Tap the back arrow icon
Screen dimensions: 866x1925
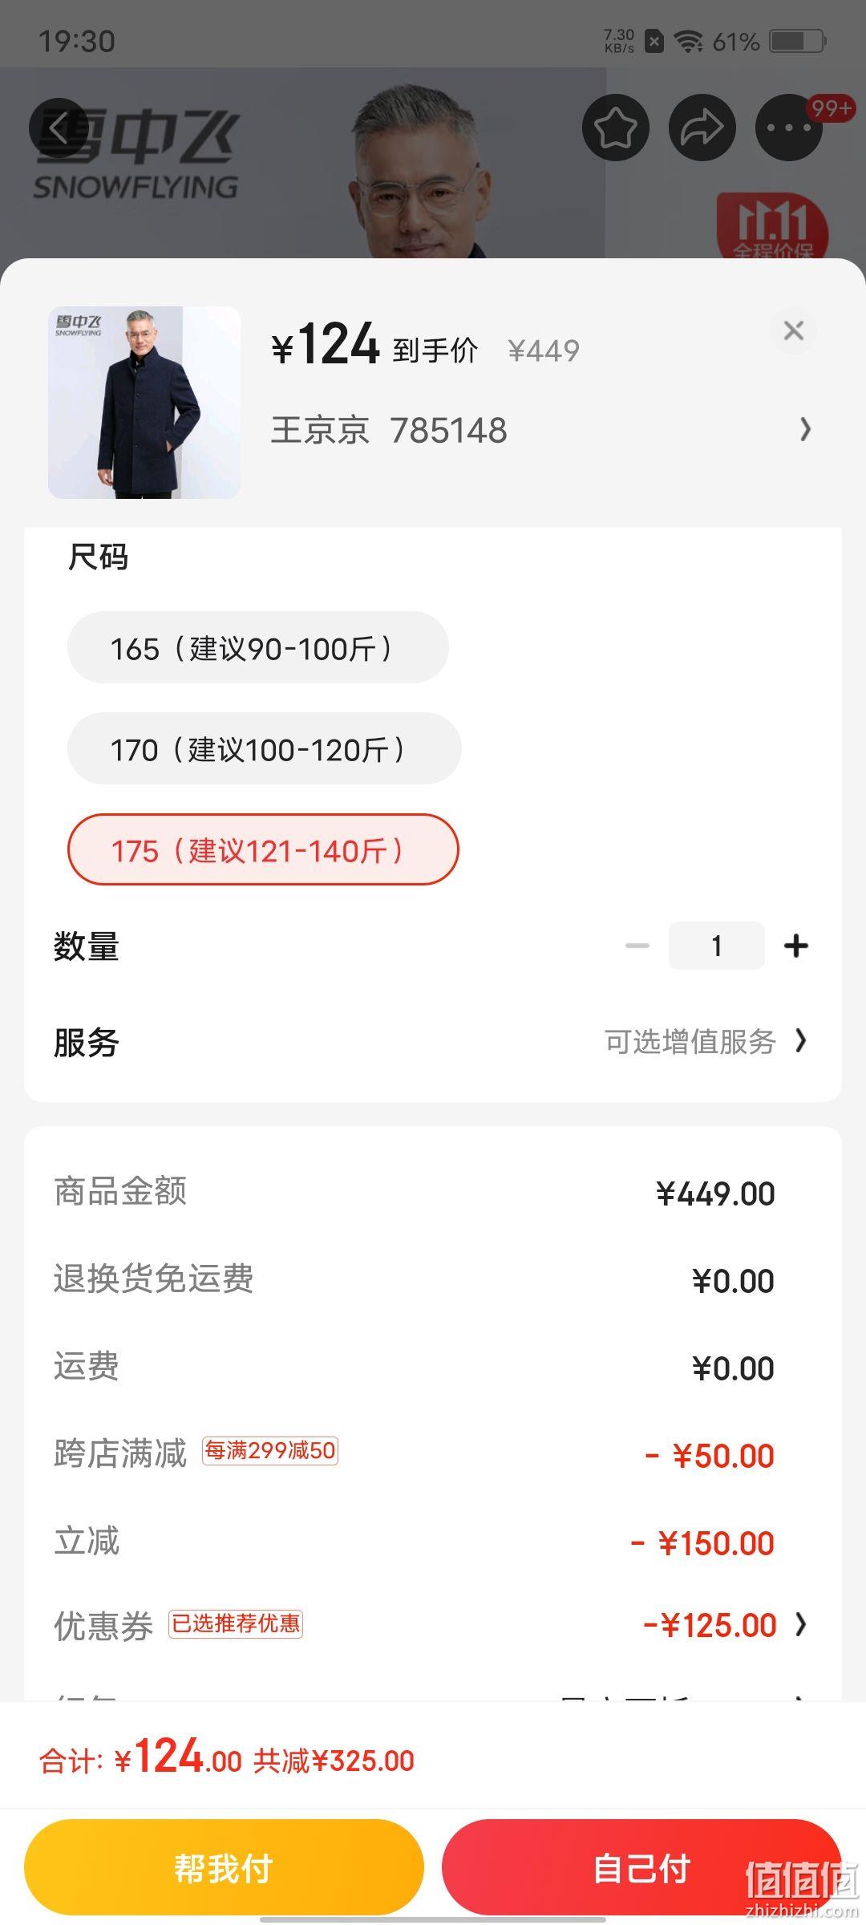coord(59,128)
